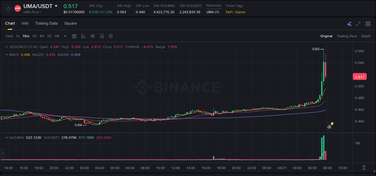Expand the chart to fullscreen
Image resolution: width=376 pixels, height=176 pixels.
coord(358,24)
